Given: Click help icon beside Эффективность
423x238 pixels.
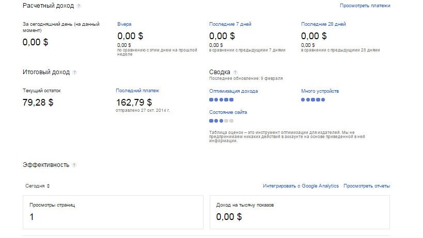Looking at the screenshot, I should coord(74,165).
